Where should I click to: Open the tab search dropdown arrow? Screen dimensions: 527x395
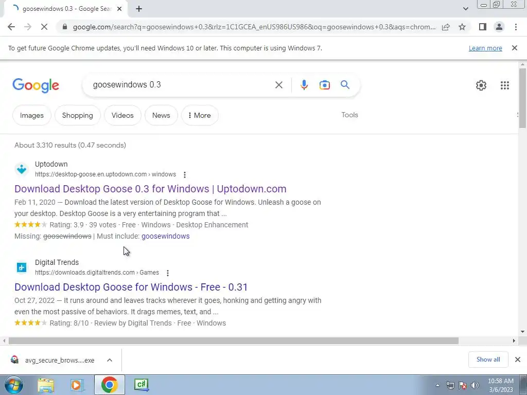tap(465, 9)
